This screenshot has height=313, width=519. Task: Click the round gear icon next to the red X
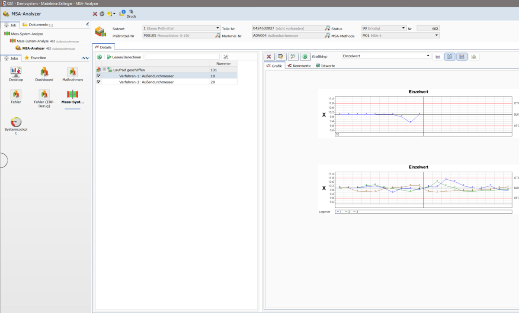point(102,14)
